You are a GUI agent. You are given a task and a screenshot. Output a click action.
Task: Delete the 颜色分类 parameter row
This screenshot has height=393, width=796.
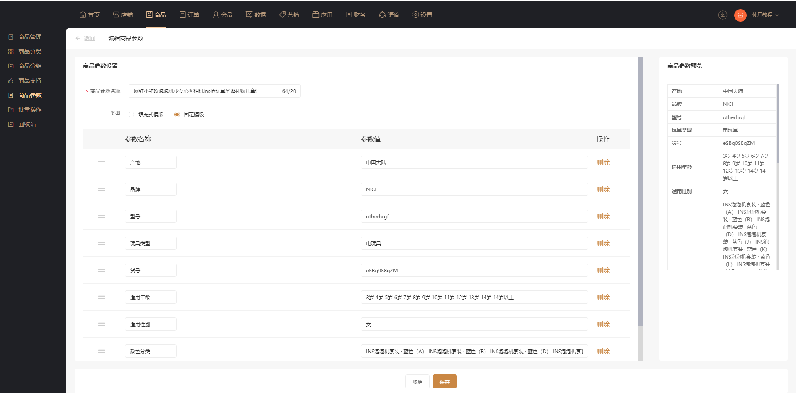coord(603,351)
